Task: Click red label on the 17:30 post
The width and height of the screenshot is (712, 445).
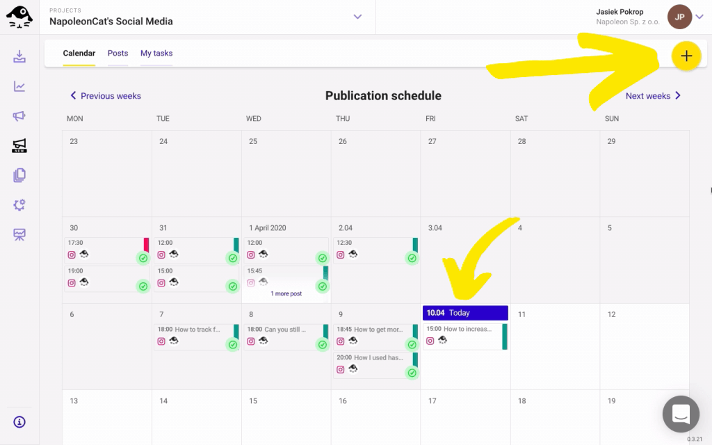Action: tap(146, 245)
